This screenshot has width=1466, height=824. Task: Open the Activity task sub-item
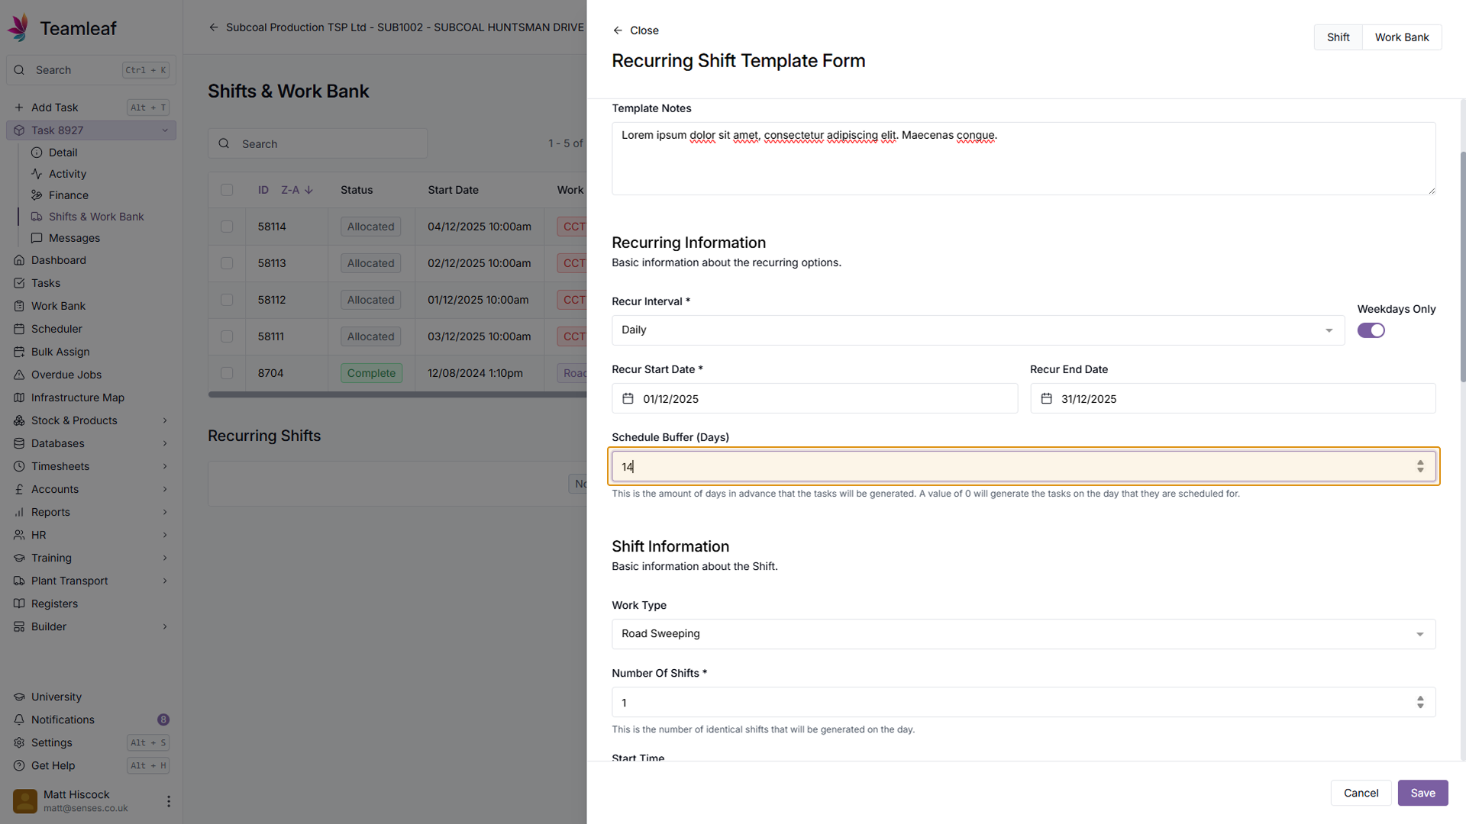click(67, 174)
